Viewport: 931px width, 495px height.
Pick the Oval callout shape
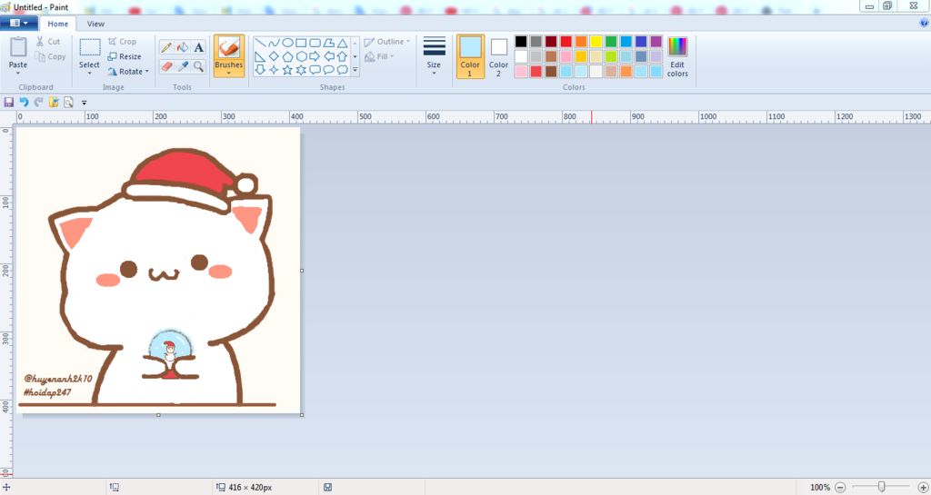328,70
